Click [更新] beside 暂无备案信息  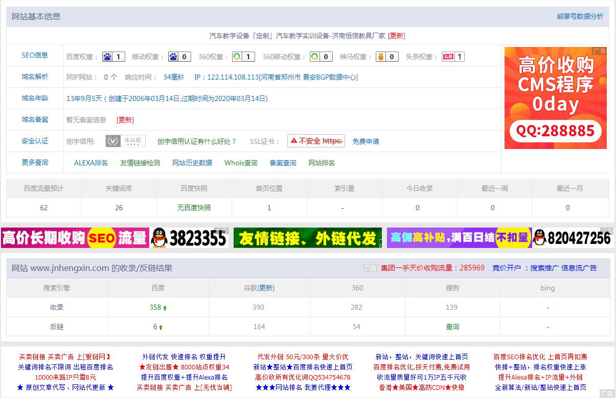tap(125, 120)
